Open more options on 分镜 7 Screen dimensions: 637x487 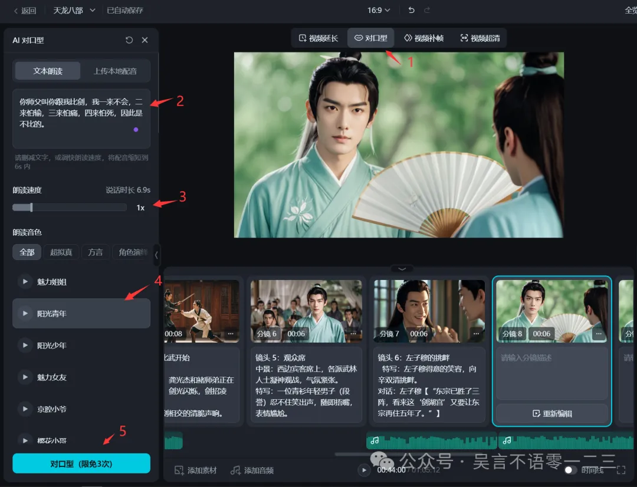click(476, 334)
